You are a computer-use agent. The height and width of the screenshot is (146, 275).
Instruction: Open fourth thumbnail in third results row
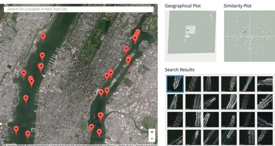(229, 120)
